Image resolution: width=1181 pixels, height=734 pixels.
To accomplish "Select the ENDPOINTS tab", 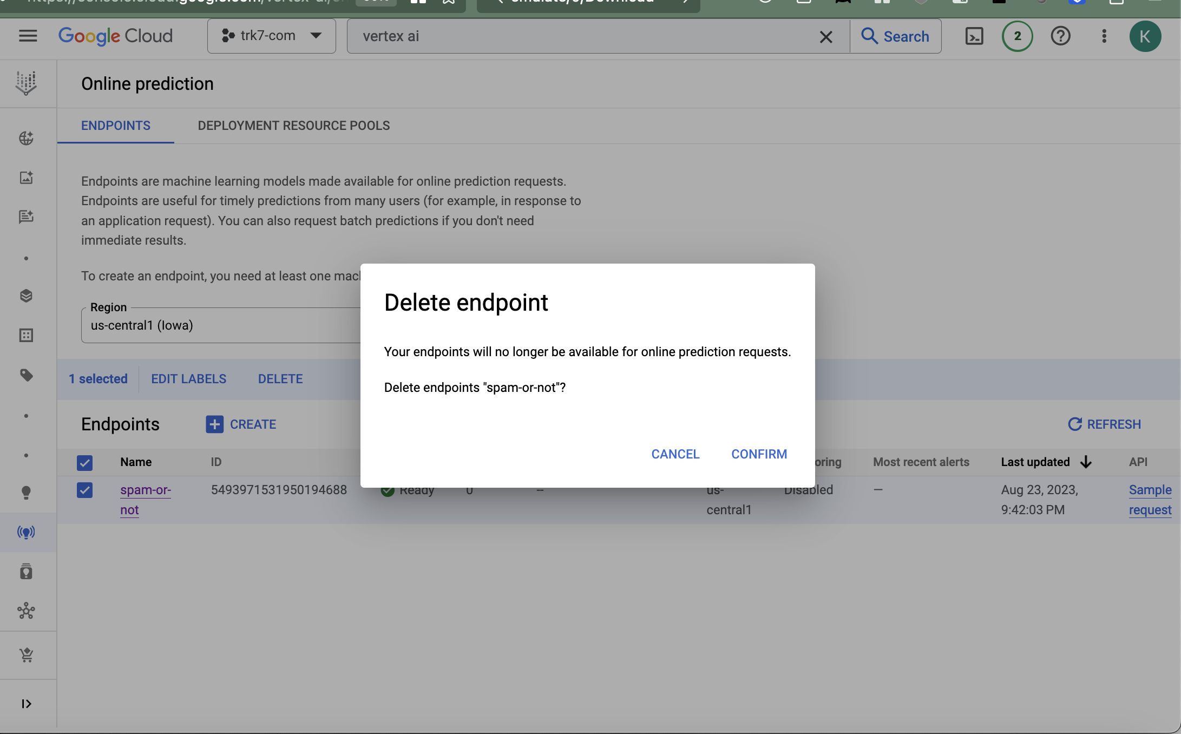I will pyautogui.click(x=115, y=125).
